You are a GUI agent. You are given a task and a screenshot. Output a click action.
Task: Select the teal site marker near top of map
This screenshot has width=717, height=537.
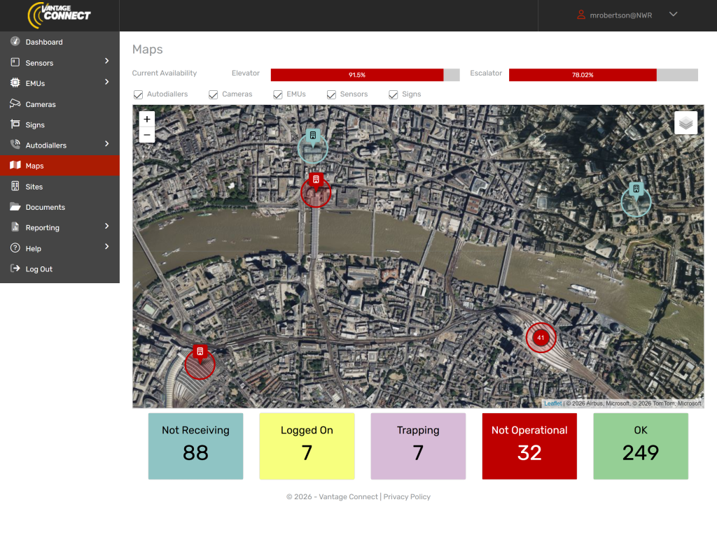tap(313, 136)
